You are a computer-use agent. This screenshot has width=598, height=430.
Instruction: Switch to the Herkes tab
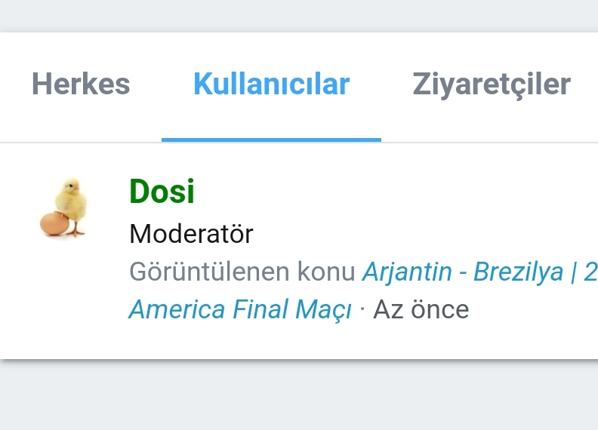click(x=81, y=84)
